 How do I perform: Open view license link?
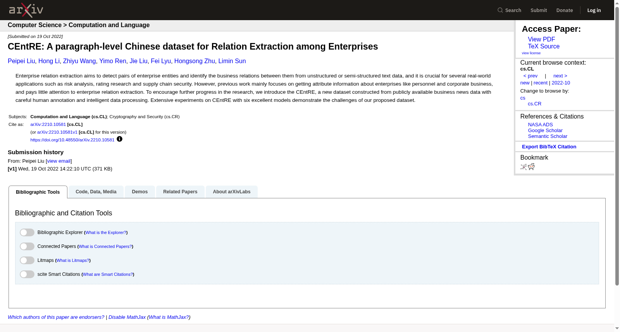pyautogui.click(x=531, y=53)
